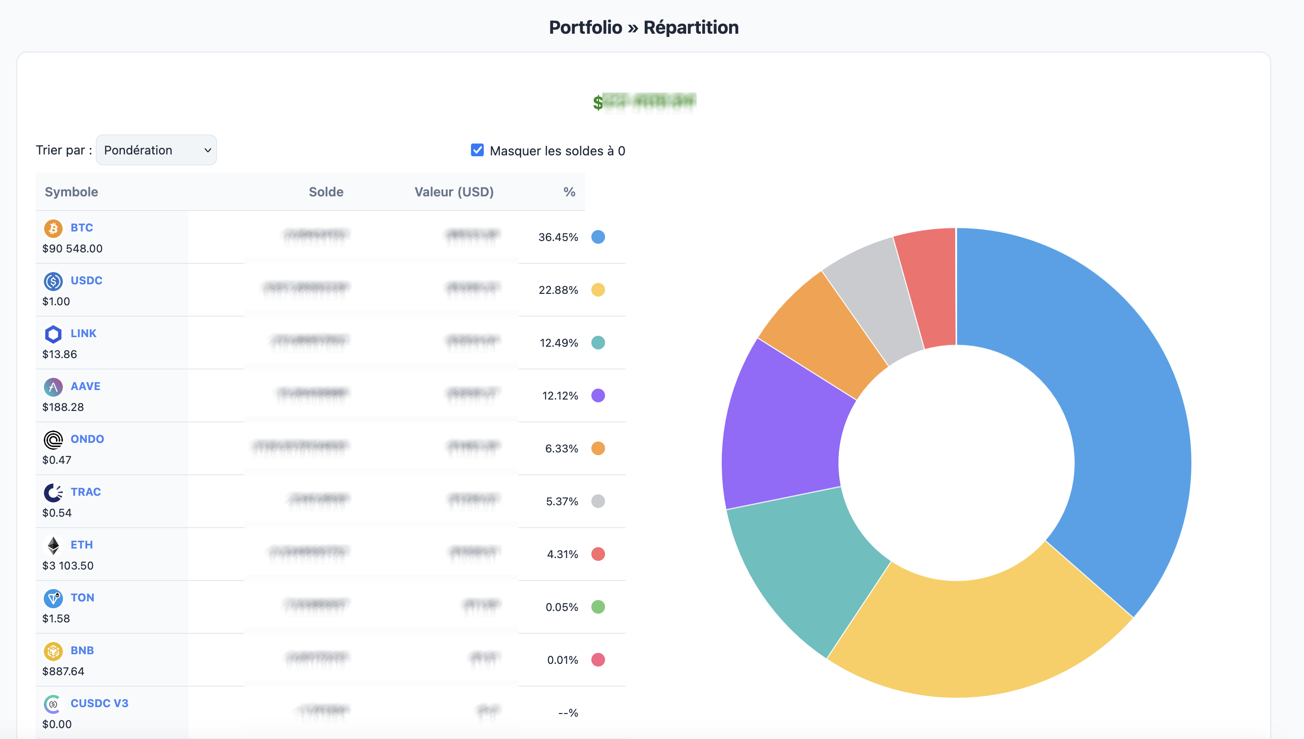The height and width of the screenshot is (739, 1304).
Task: Click the TON coin icon
Action: click(53, 598)
